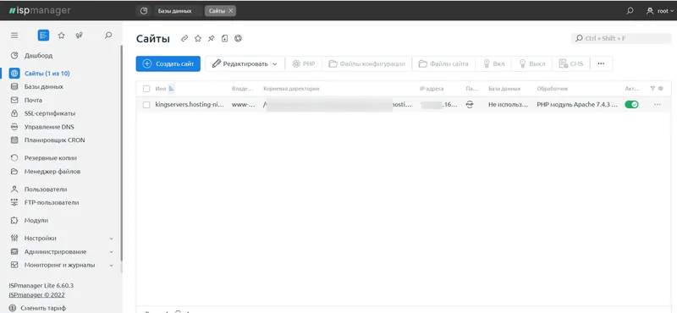Collapse the sidebar with the hamburger icon

click(14, 36)
